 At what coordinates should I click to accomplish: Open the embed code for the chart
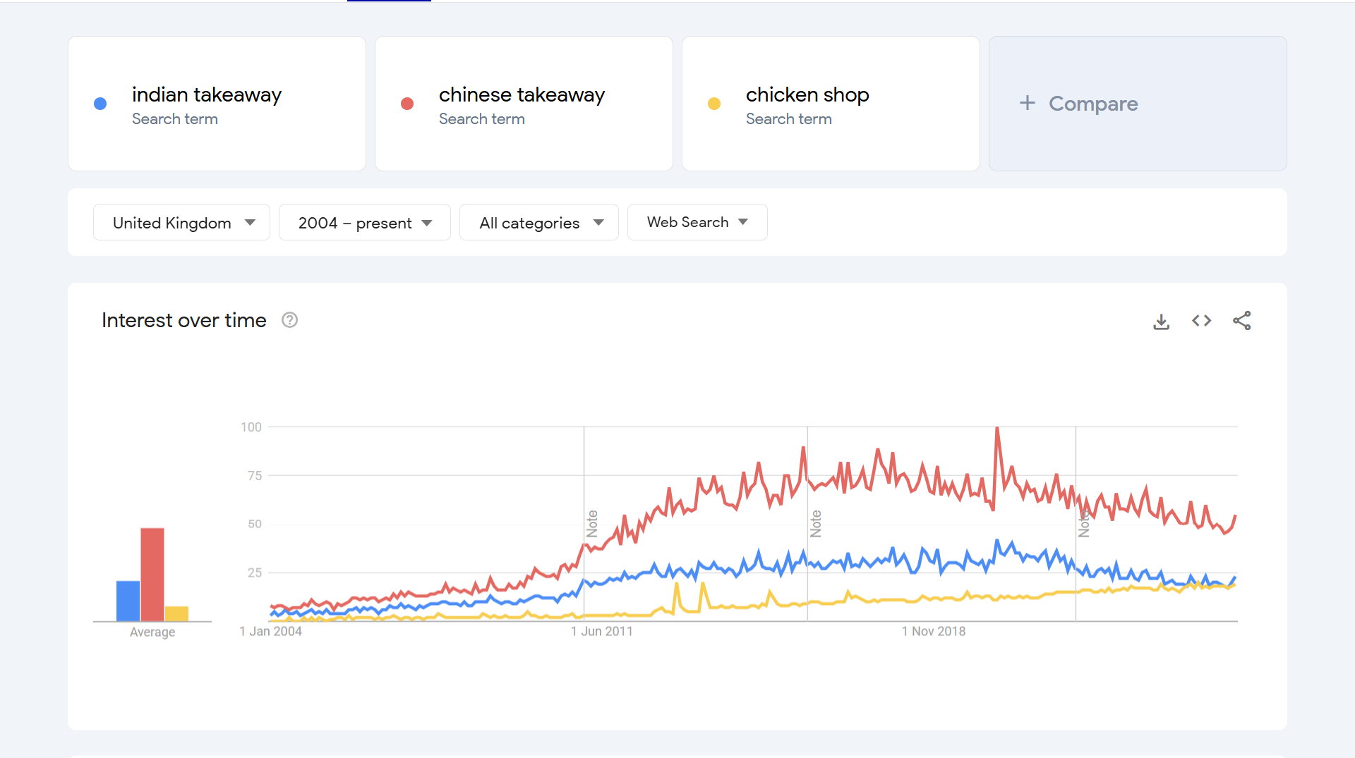pos(1201,321)
